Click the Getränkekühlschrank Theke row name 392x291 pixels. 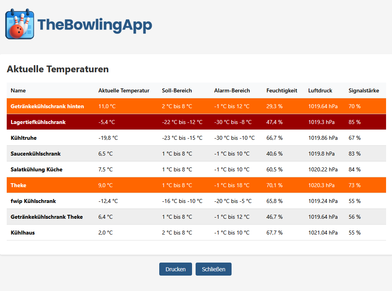click(x=47, y=217)
